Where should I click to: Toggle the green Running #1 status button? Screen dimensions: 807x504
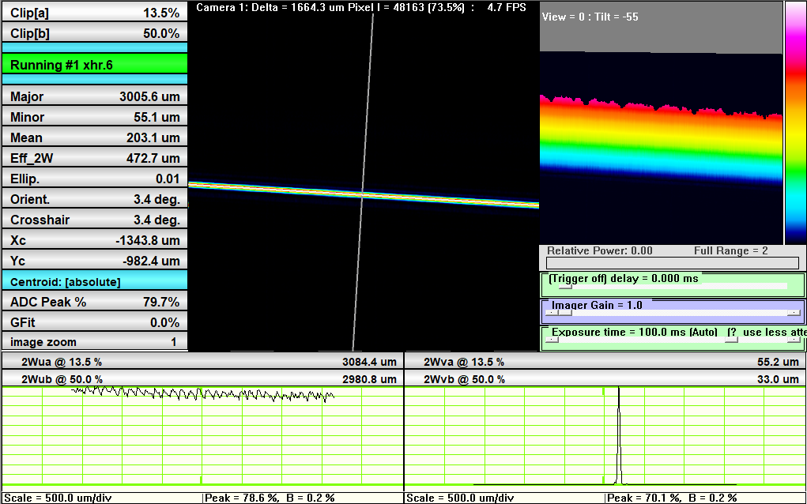coord(94,65)
